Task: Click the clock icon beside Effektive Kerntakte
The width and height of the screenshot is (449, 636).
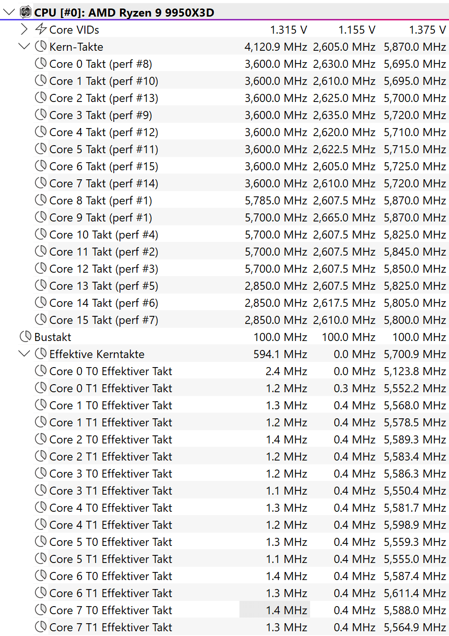Action: (41, 354)
